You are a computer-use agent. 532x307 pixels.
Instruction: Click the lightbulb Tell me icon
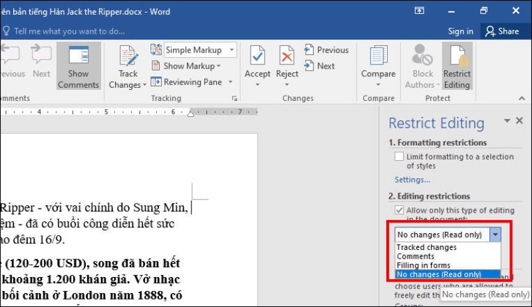6,31
